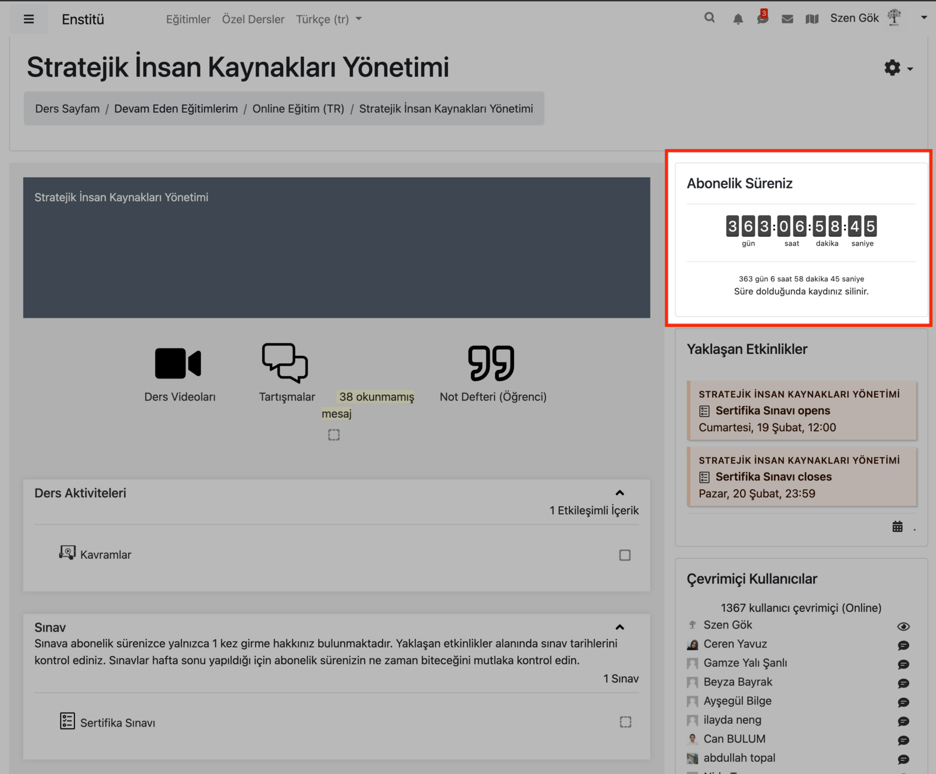936x774 pixels.
Task: Open the hamburger side menu
Action: click(28, 19)
